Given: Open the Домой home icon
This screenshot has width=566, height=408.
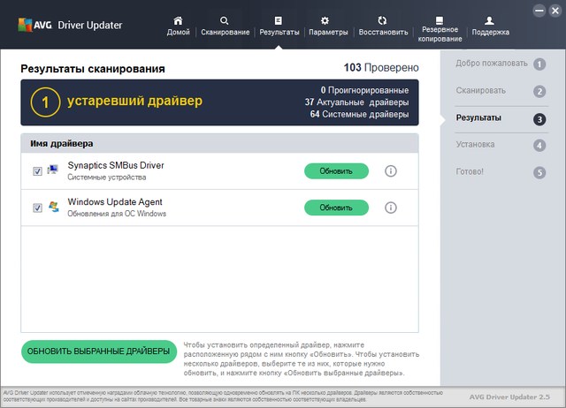Looking at the screenshot, I should tap(178, 19).
